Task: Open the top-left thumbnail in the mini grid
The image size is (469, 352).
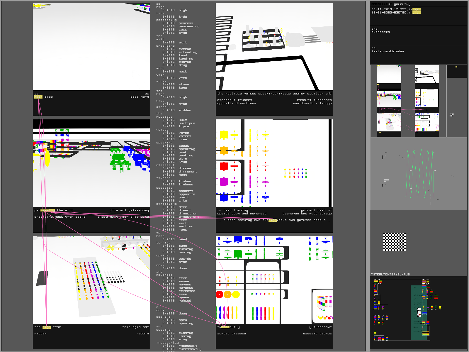Action: [x=389, y=75]
